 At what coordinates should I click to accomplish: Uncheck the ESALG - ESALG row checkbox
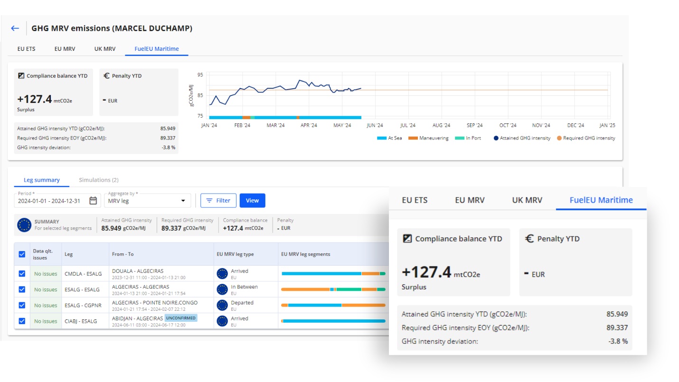22,289
